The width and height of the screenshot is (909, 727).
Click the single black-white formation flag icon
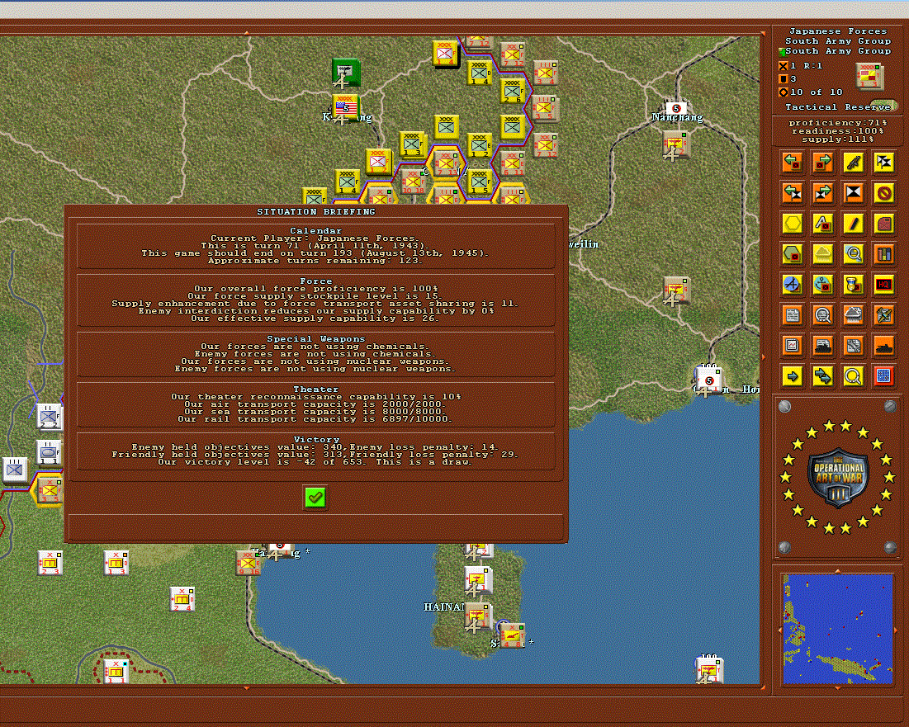pyautogui.click(x=854, y=193)
